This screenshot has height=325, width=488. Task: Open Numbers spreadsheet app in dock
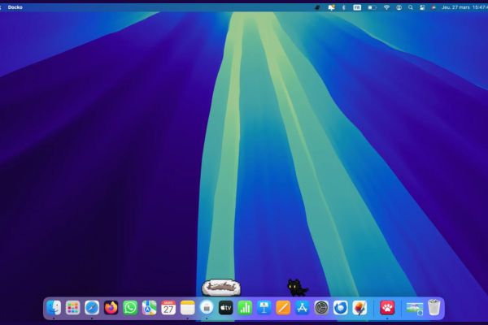tap(245, 308)
